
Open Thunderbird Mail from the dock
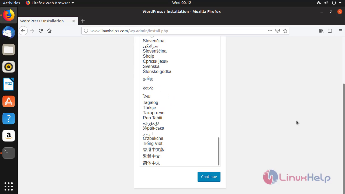point(9,33)
